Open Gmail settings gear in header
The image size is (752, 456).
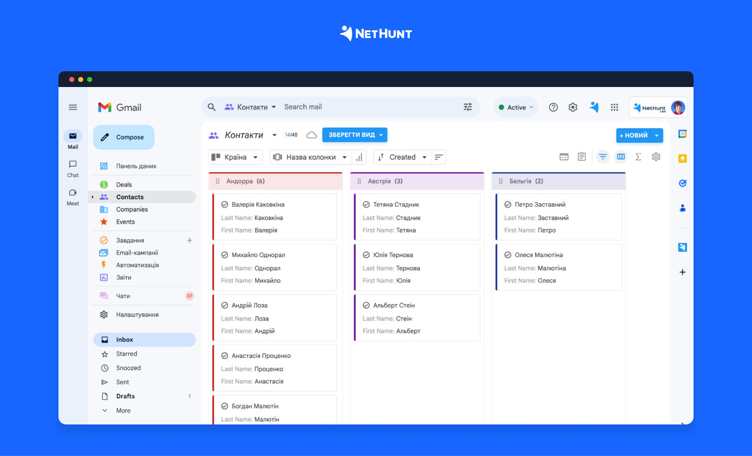click(x=572, y=107)
